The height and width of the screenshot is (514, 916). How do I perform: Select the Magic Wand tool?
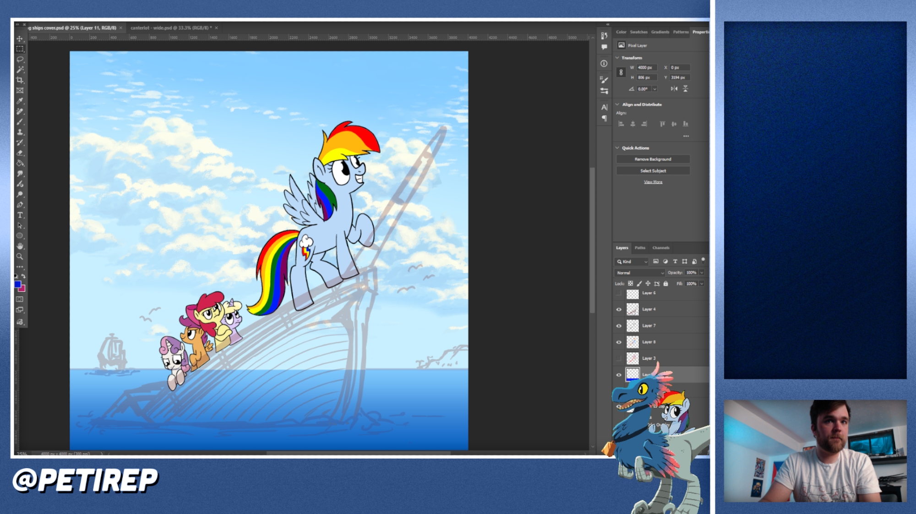(x=20, y=70)
